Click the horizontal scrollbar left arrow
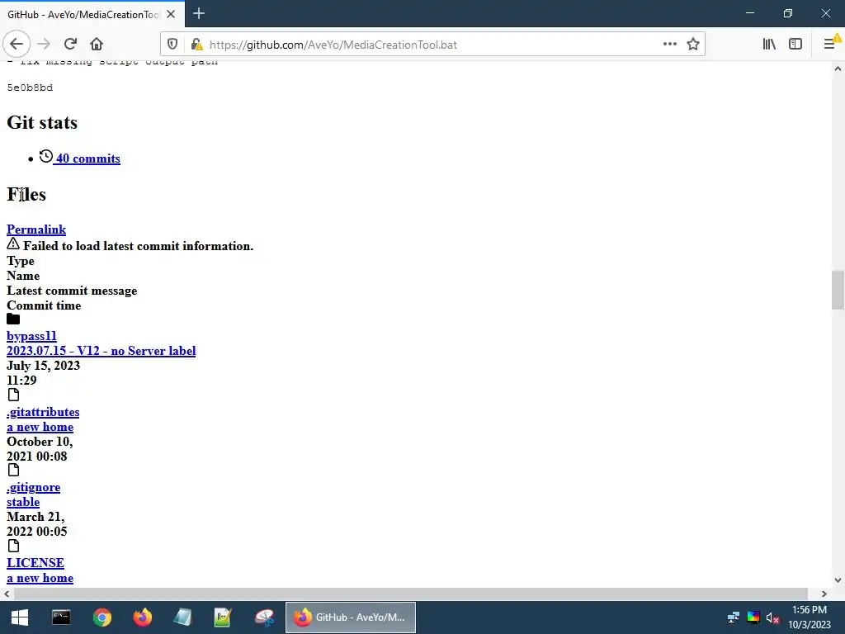Screen dimensions: 845x634 (7, 594)
